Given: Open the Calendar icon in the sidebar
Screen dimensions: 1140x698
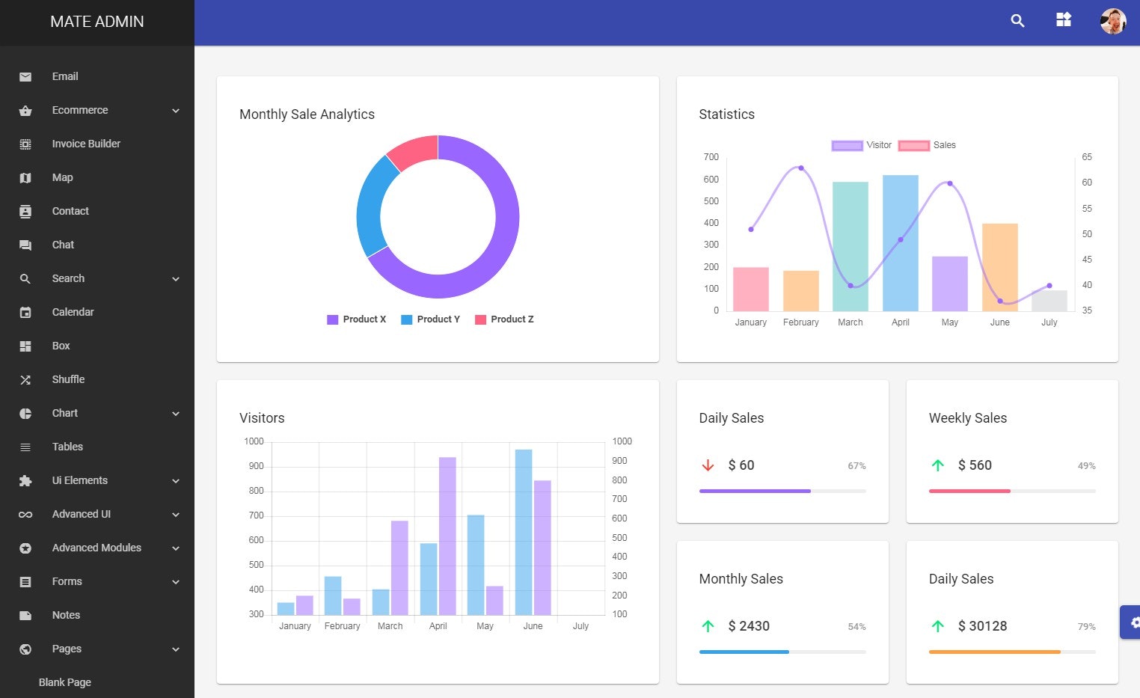Looking at the screenshot, I should [x=25, y=312].
